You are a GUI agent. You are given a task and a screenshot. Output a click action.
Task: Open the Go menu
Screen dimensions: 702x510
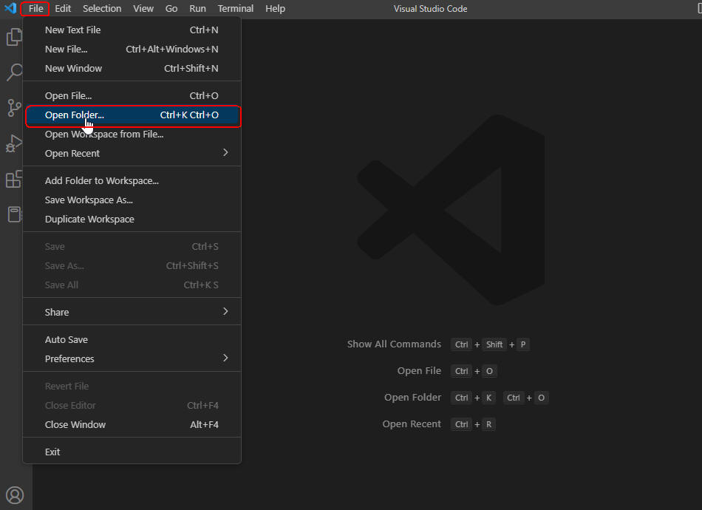coord(171,9)
